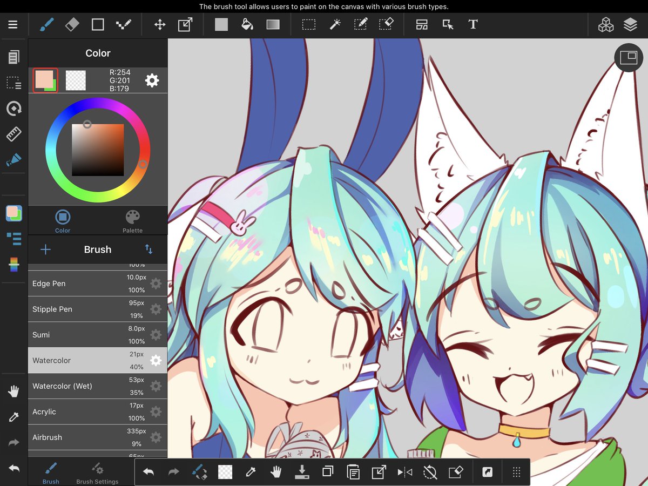Image resolution: width=648 pixels, height=486 pixels.
Task: Click Undo in bottom shortcut bar
Action: point(148,472)
